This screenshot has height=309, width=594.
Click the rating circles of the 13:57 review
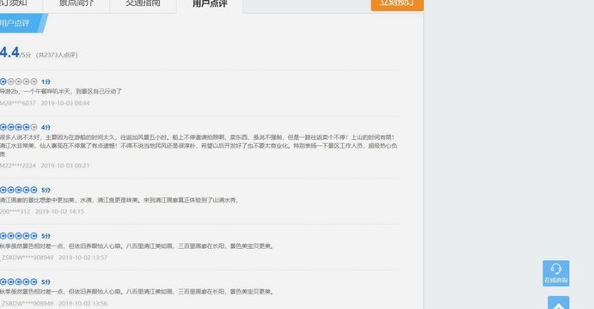tap(19, 236)
